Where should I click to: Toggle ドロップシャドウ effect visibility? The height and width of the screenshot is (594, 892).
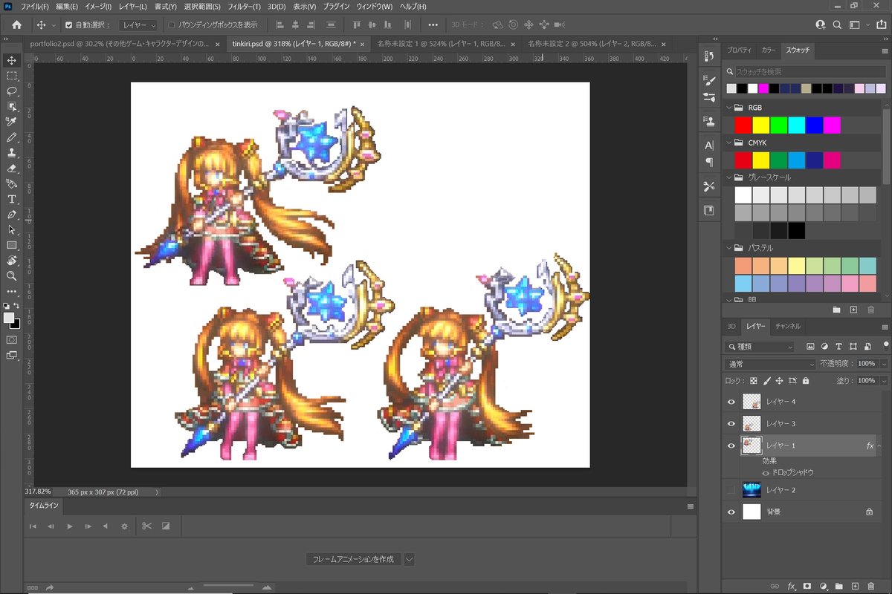point(766,472)
